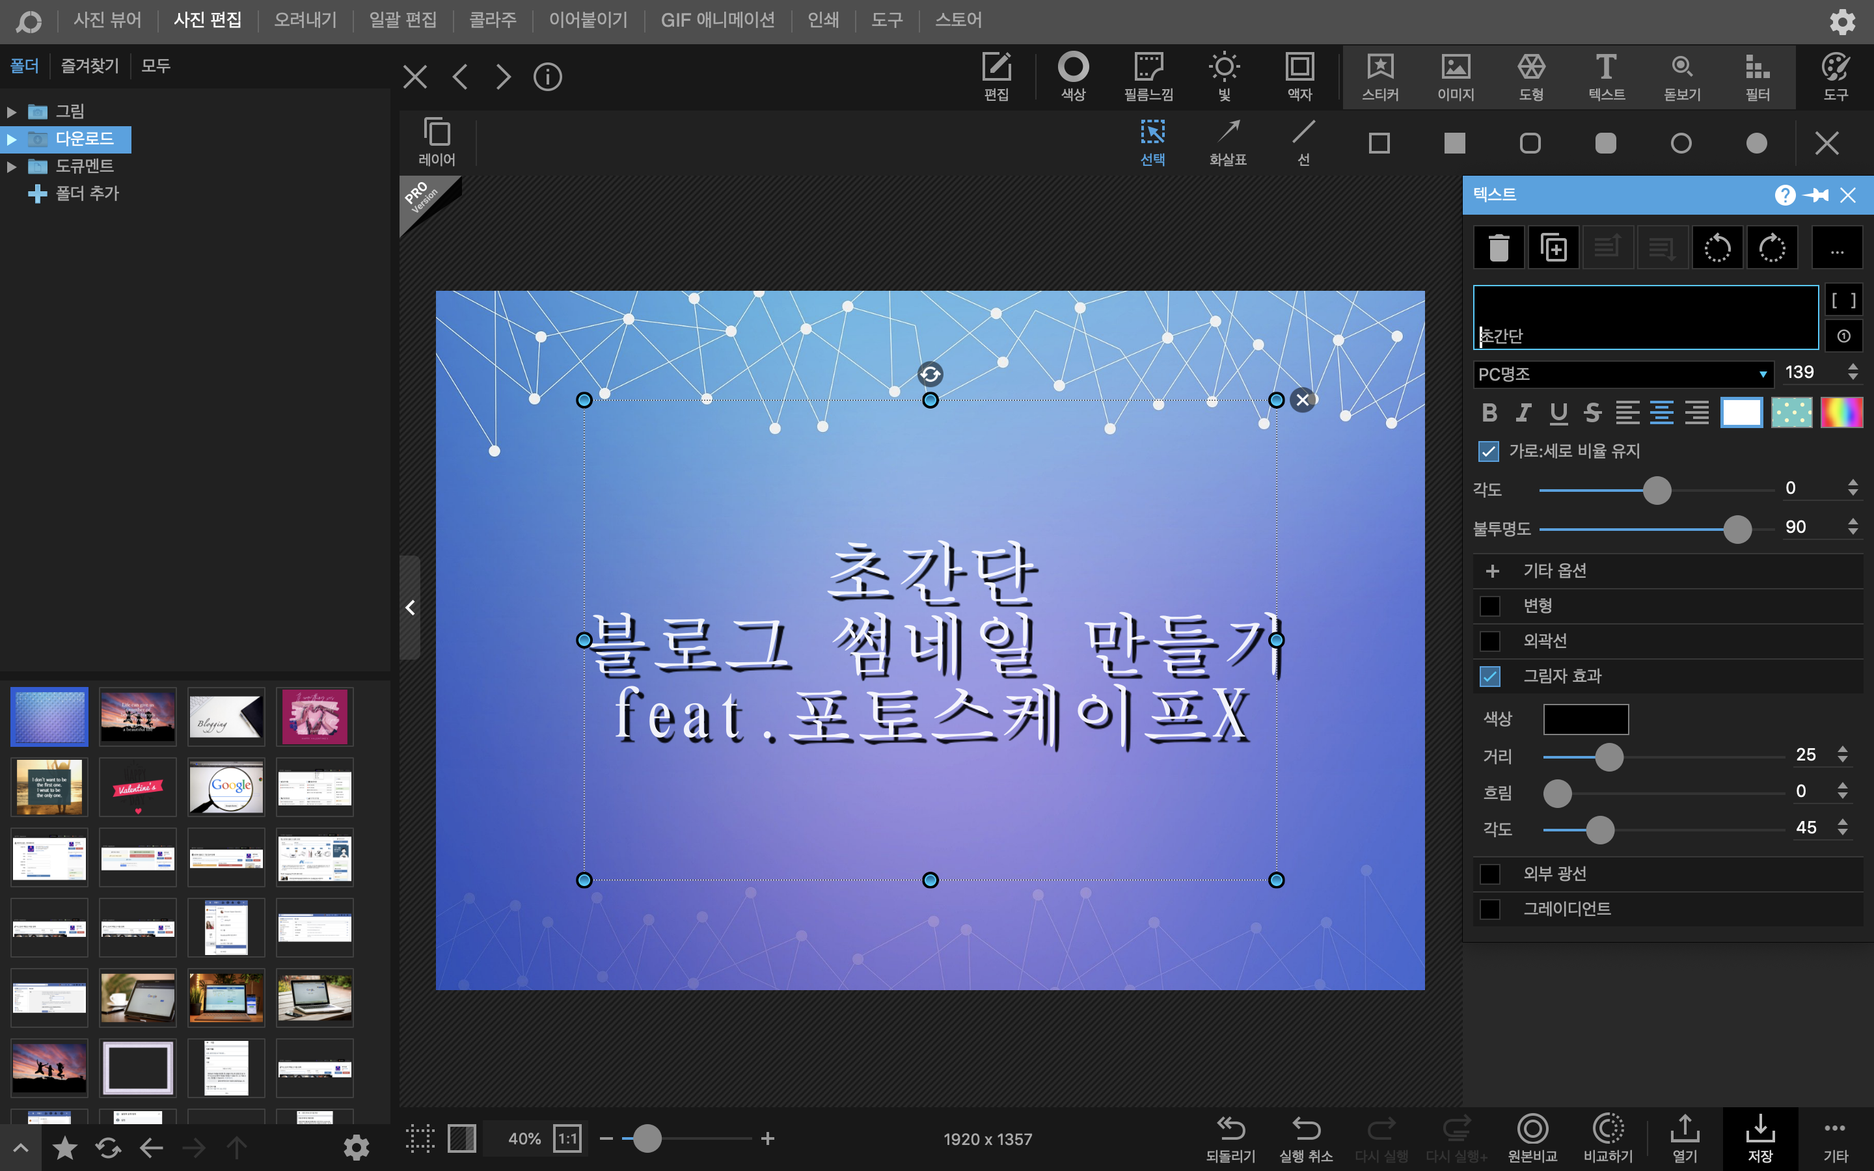Select the 화살표 arrow drawing tool
Screen dimensions: 1874x1171
(1227, 142)
